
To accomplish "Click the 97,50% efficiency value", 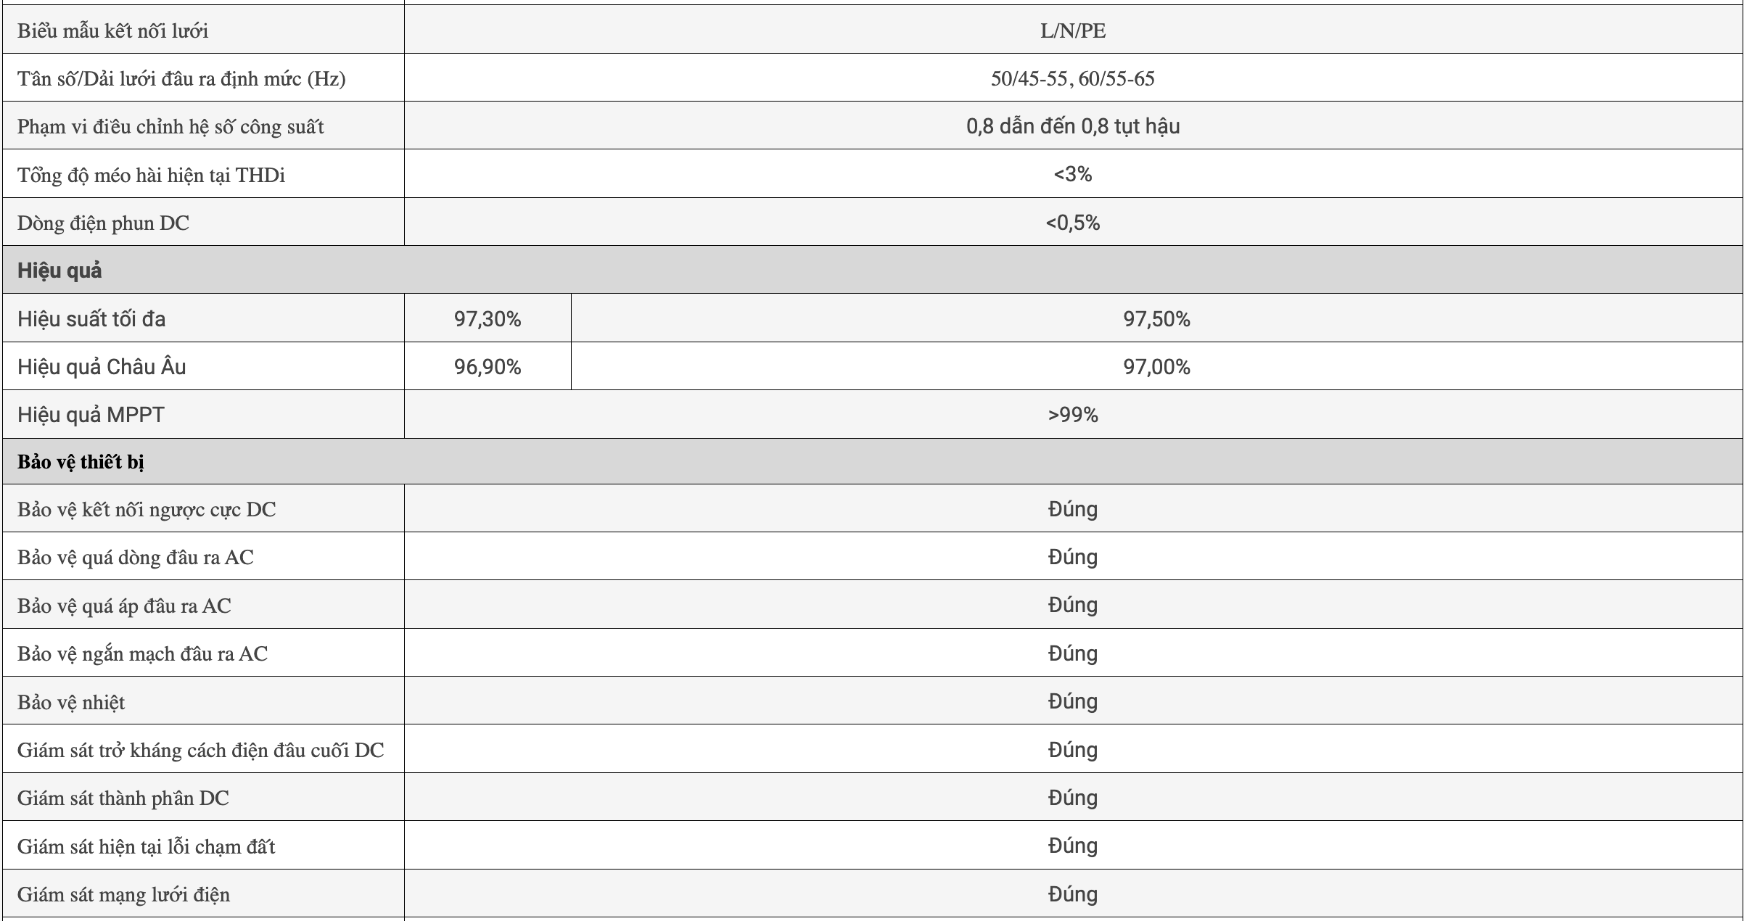I will [x=1156, y=319].
